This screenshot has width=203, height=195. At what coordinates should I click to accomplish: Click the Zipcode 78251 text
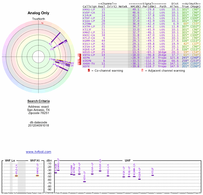(x=39, y=113)
